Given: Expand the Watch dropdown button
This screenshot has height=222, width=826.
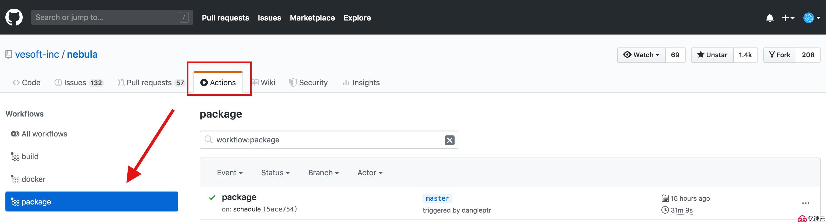Looking at the screenshot, I should pos(641,55).
